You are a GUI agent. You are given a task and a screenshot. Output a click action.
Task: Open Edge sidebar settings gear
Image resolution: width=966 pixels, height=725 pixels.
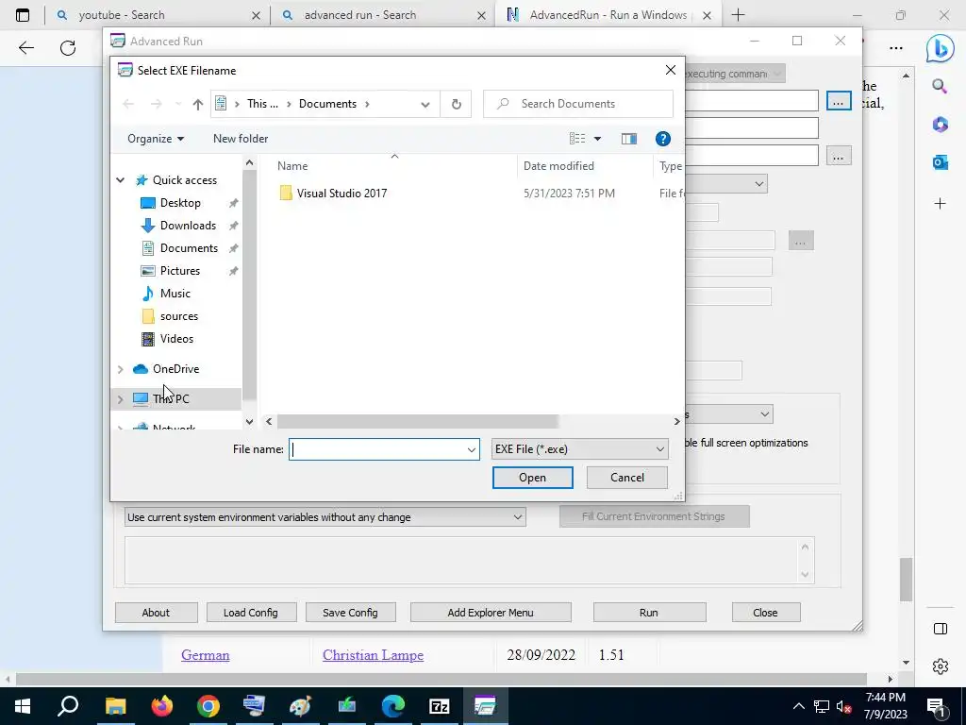tap(941, 666)
